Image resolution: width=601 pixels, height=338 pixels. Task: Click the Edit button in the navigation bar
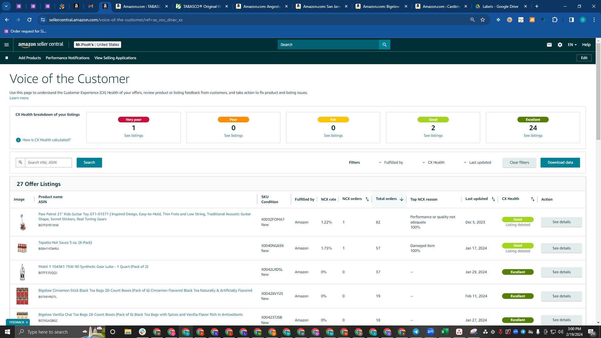pos(584,58)
